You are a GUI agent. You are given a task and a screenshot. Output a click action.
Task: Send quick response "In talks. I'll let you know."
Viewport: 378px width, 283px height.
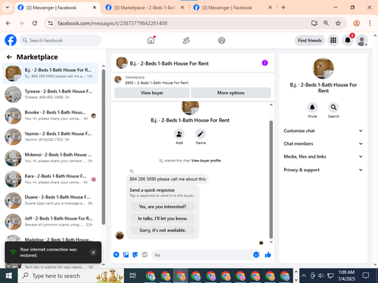click(163, 218)
